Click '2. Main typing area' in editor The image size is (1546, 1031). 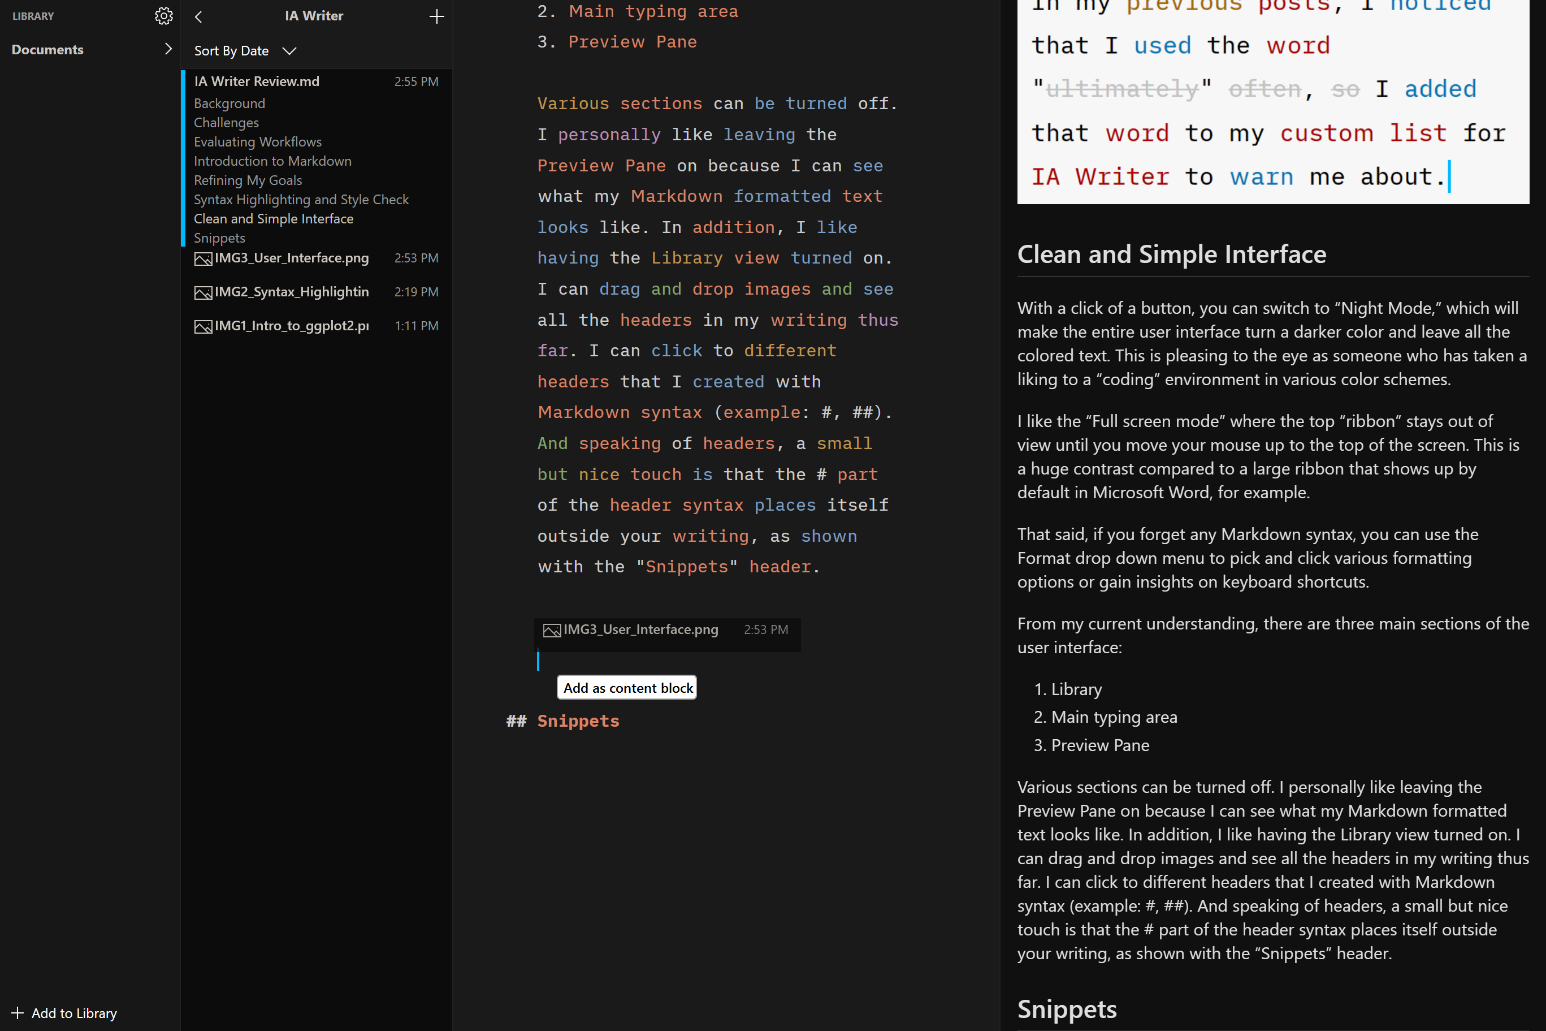(x=637, y=11)
